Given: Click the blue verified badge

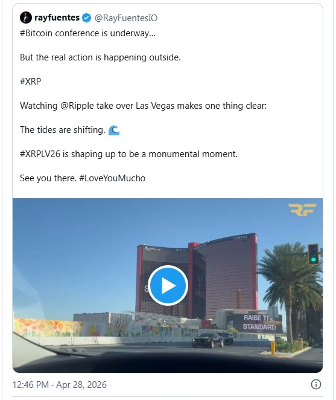Looking at the screenshot, I should click(x=87, y=18).
